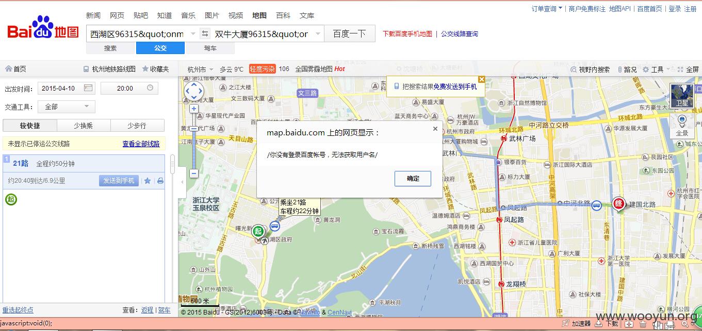Open the panorama 全景 view
The image size is (702, 331).
point(682,126)
